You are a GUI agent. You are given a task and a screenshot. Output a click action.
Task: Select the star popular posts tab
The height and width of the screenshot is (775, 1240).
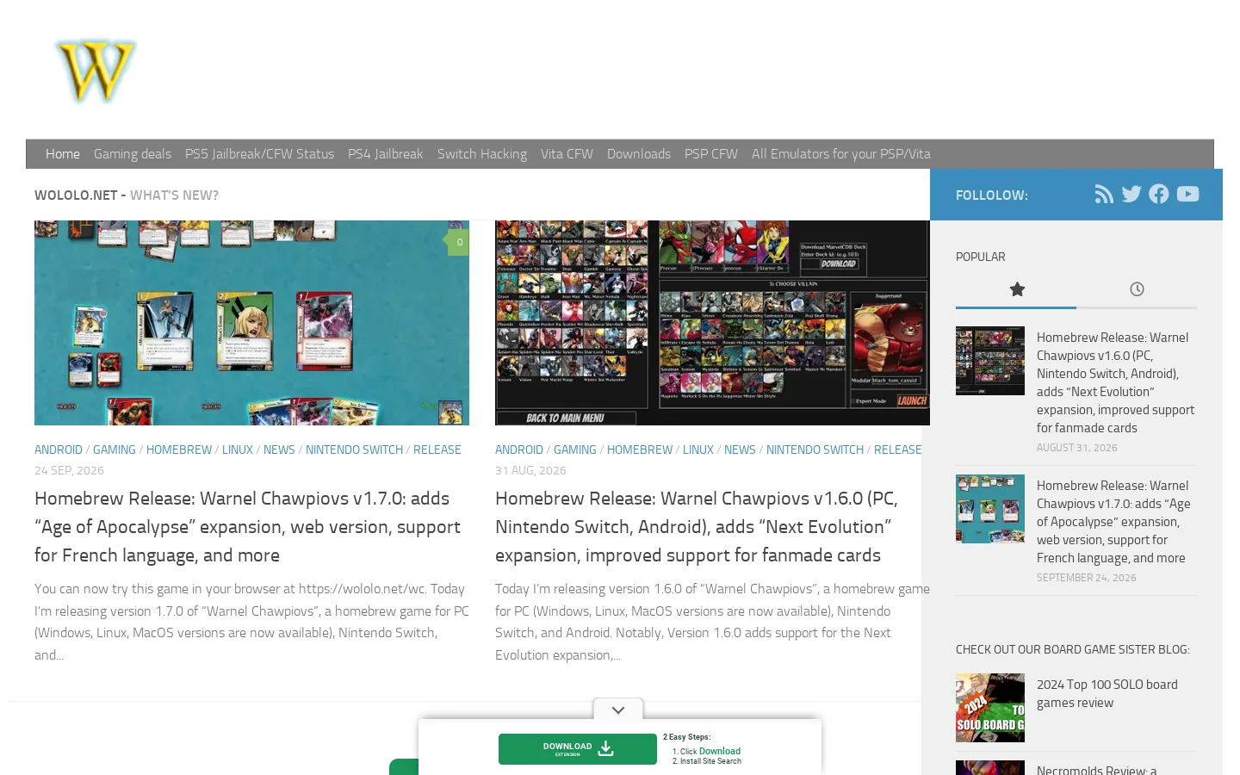click(x=1016, y=289)
